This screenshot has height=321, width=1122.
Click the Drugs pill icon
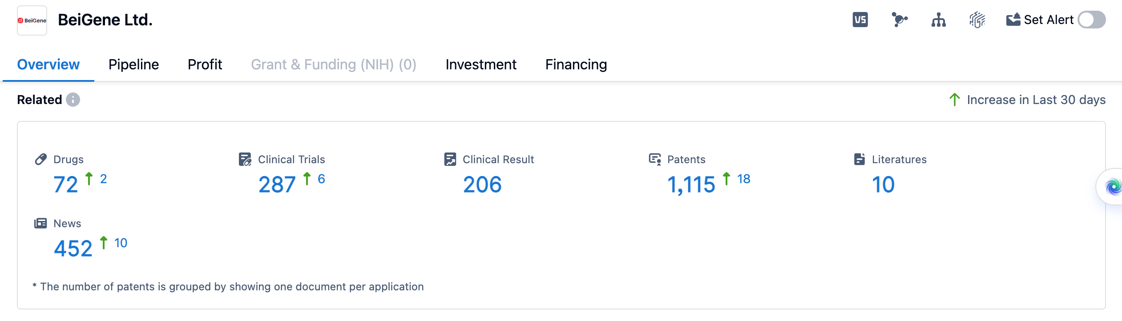click(41, 159)
